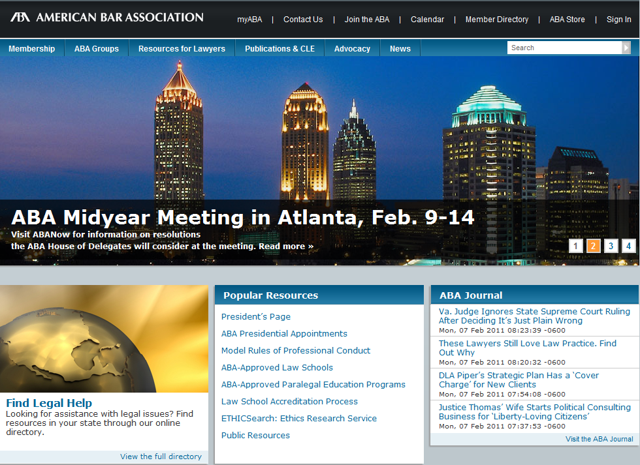This screenshot has height=465, width=640.
Task: Open the Advocacy menu
Action: [352, 48]
